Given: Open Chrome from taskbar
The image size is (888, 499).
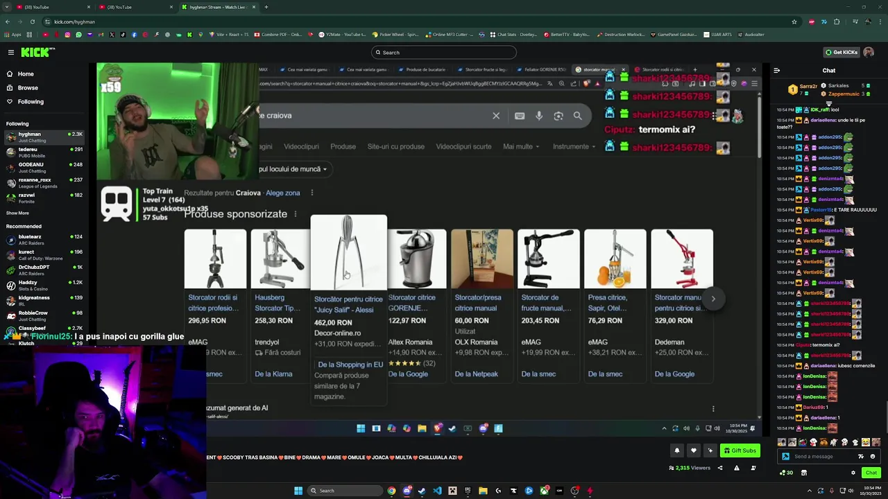Looking at the screenshot, I should [x=391, y=491].
